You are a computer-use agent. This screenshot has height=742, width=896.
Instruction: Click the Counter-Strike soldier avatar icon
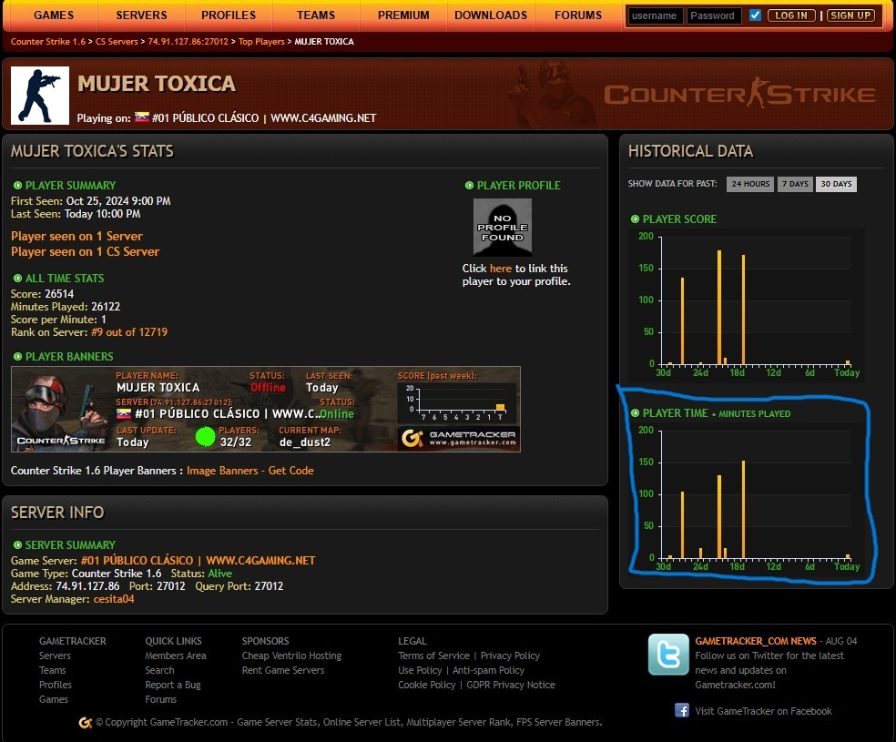pyautogui.click(x=40, y=96)
